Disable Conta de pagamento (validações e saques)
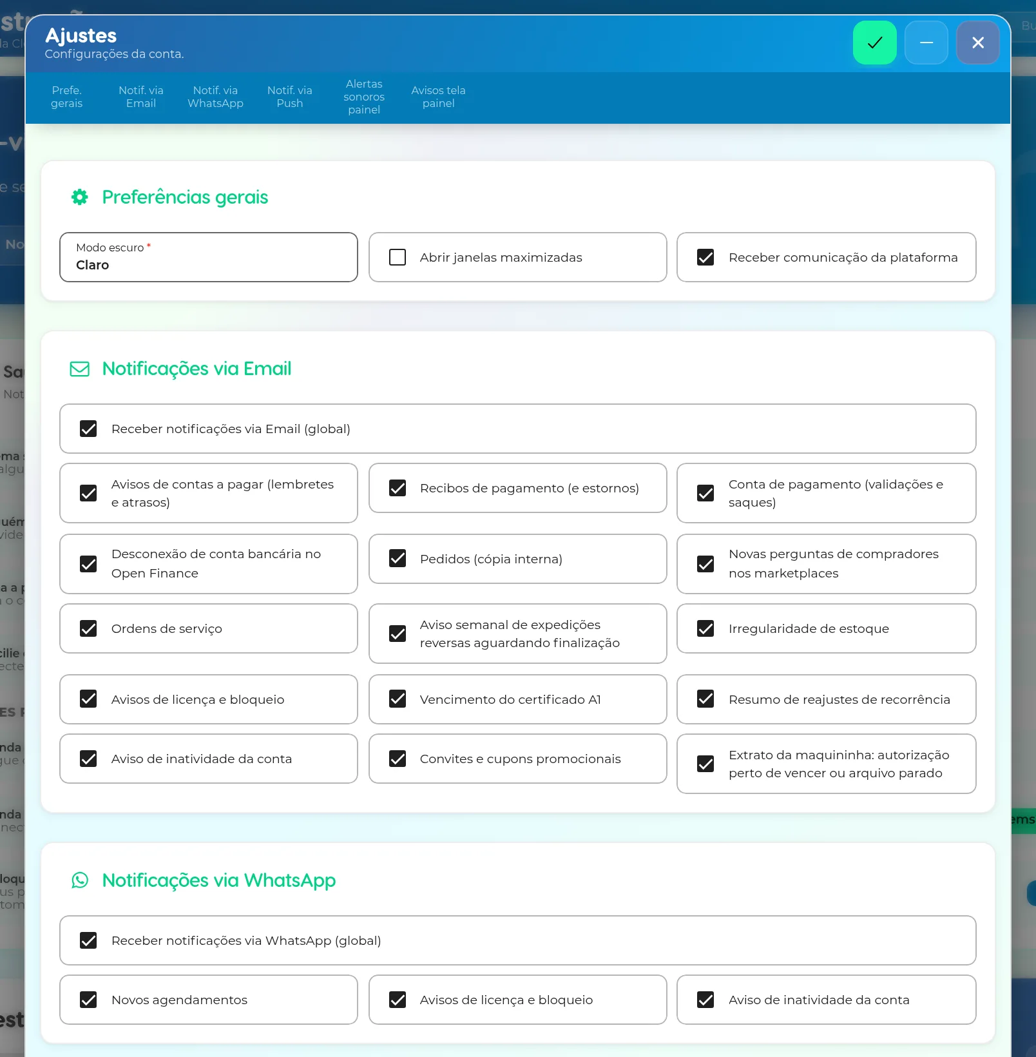The height and width of the screenshot is (1057, 1036). 705,493
